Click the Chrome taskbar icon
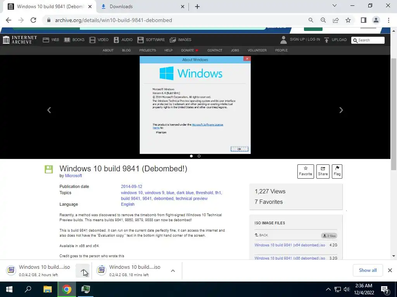The image size is (397, 297). pos(67,289)
